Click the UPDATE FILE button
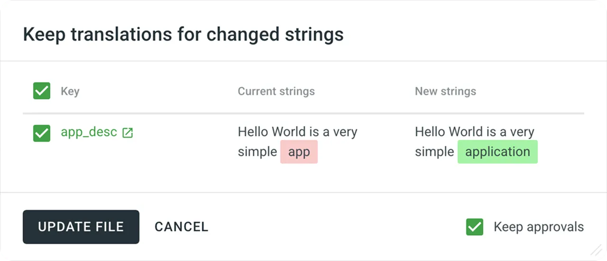The height and width of the screenshot is (261, 607). (81, 227)
